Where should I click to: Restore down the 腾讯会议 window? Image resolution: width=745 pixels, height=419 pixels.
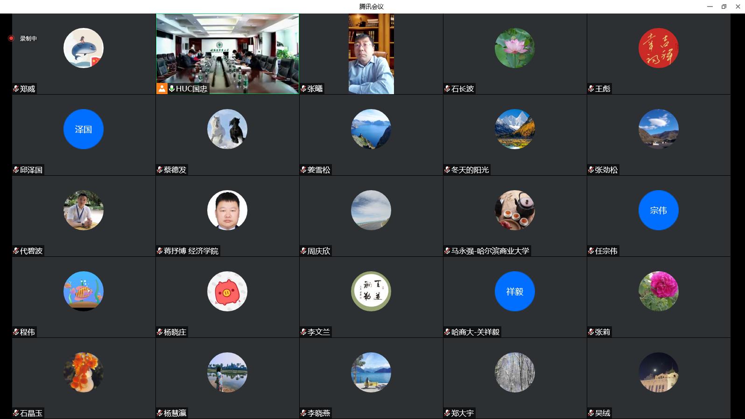click(724, 7)
